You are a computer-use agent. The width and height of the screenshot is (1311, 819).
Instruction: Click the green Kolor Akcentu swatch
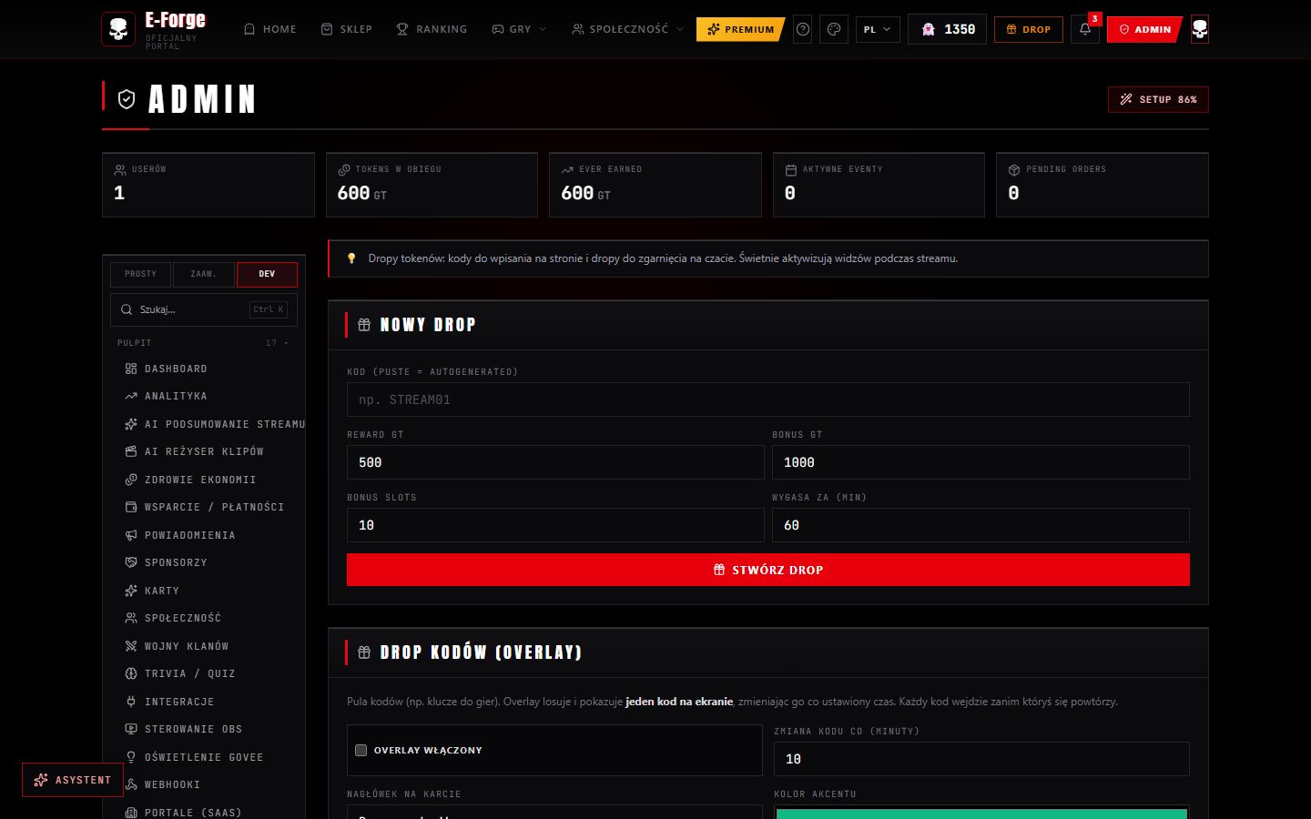point(981,813)
